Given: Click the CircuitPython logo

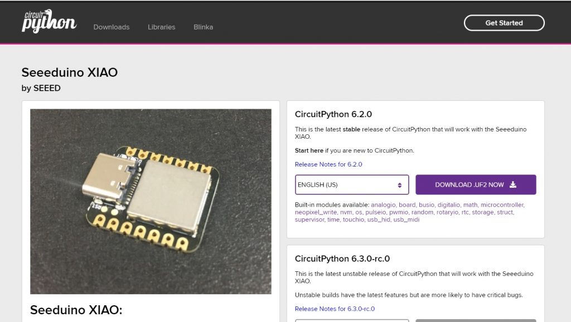Looking at the screenshot, I should tap(49, 22).
